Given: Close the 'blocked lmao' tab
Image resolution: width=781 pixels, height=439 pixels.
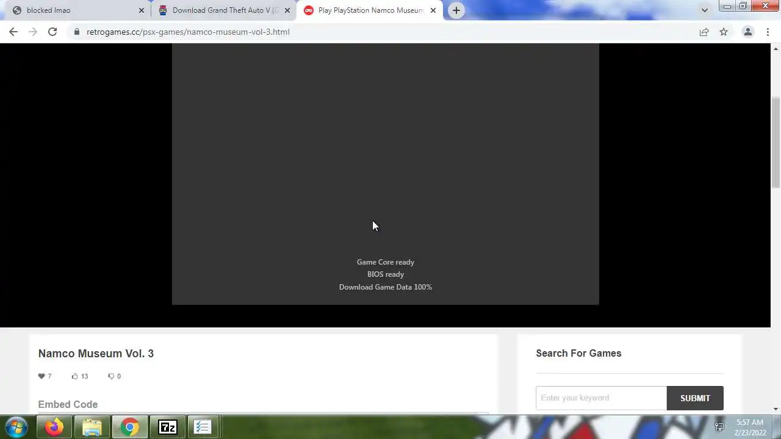Looking at the screenshot, I should coord(141,10).
